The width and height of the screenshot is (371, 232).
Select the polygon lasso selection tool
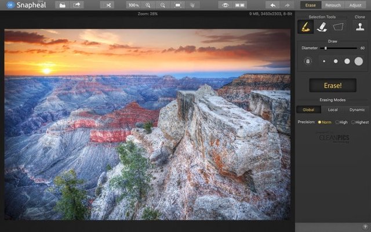[x=338, y=27]
